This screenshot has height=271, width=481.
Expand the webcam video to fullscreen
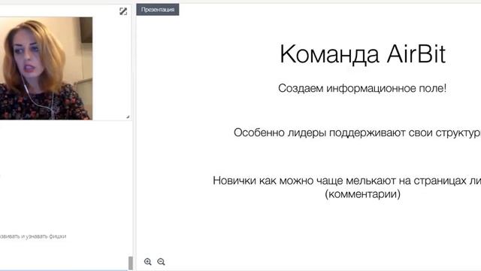pyautogui.click(x=123, y=11)
